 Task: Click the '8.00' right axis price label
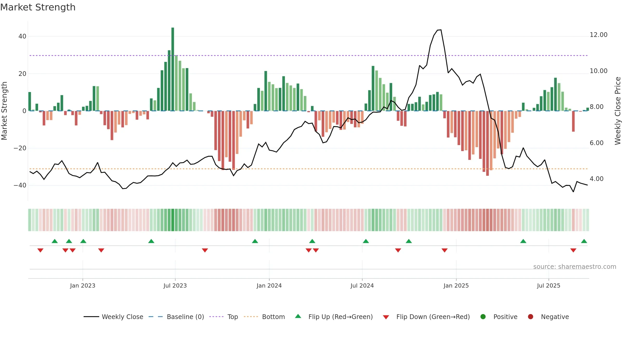click(x=597, y=107)
